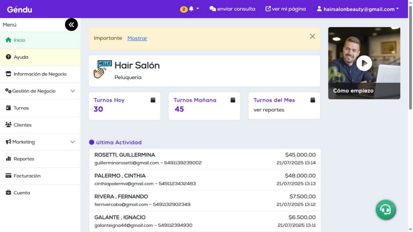413x232 pixels.
Task: Open ver mi página from the top bar
Action: coord(285,9)
